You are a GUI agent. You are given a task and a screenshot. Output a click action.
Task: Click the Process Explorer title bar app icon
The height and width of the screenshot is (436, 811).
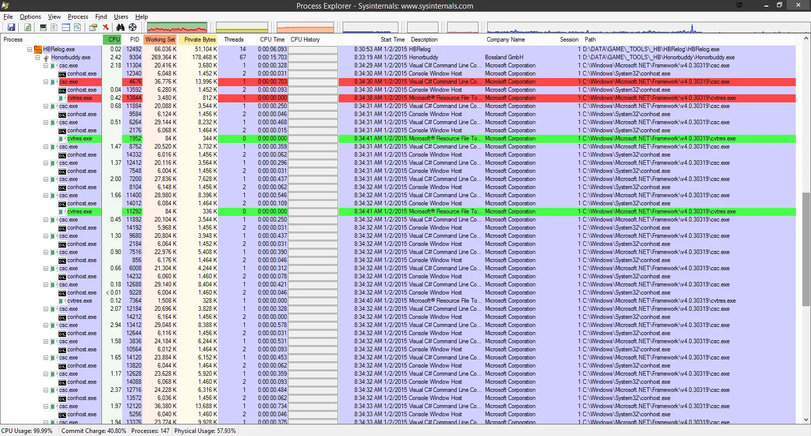point(6,6)
